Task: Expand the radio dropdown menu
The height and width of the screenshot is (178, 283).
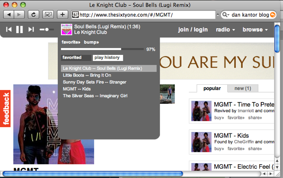Action: point(226,30)
